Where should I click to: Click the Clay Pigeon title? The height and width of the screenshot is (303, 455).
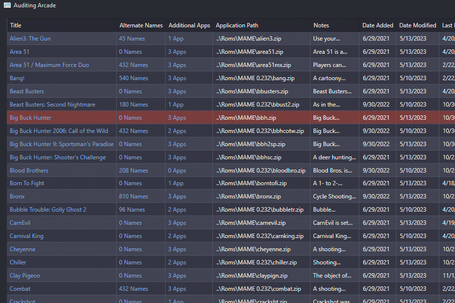(25, 276)
